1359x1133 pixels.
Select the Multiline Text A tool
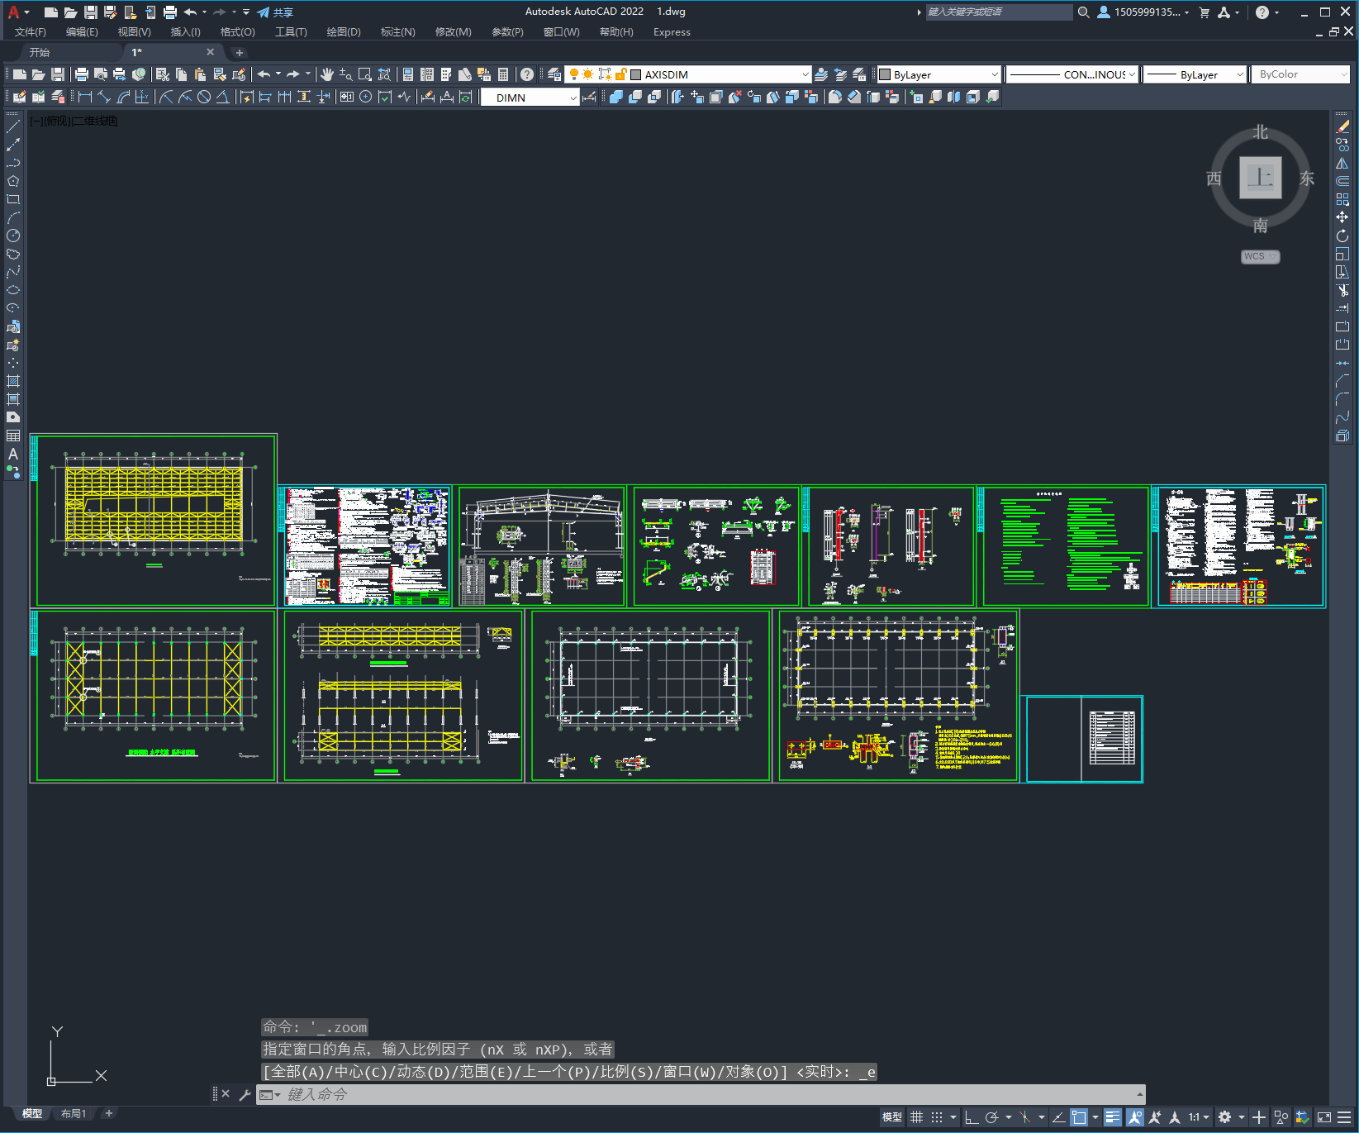(13, 454)
